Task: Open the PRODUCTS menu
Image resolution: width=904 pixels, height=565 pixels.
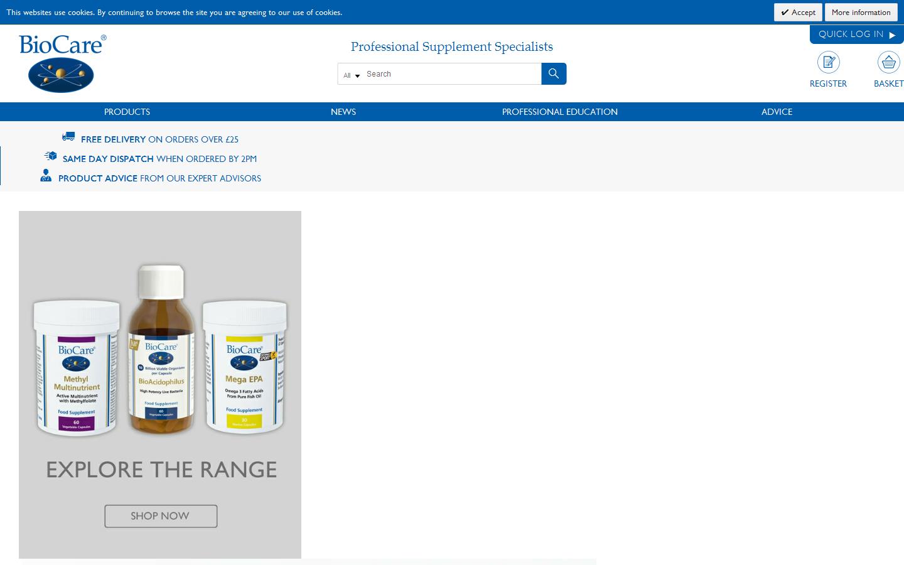Action: click(x=127, y=112)
